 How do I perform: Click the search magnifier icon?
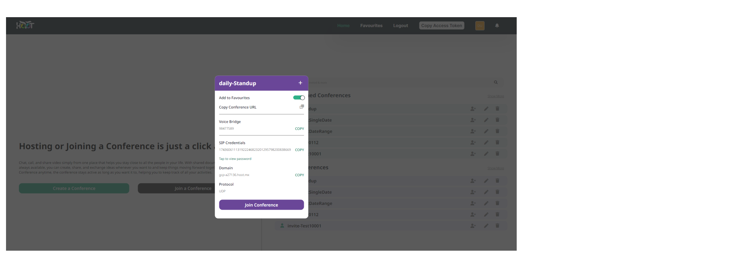click(x=496, y=82)
